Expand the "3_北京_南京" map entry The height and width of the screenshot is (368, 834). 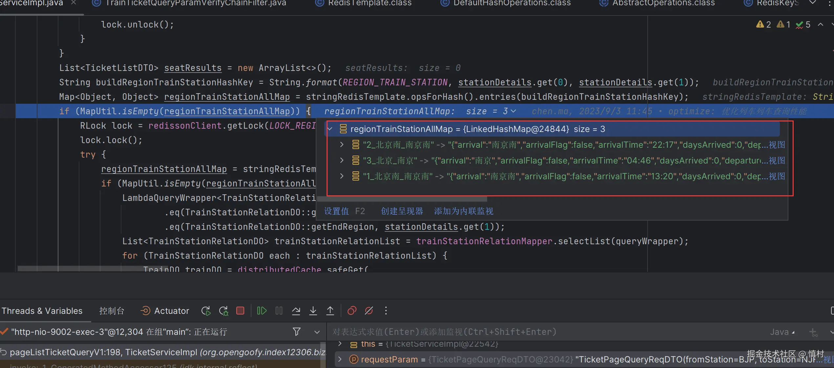click(342, 160)
